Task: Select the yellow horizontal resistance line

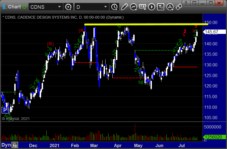Action: pyautogui.click(x=146, y=24)
